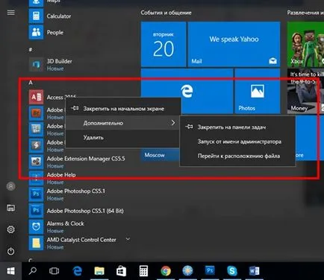324x280 pixels.
Task: Open Photoshop from the taskbar
Action: (x=210, y=270)
